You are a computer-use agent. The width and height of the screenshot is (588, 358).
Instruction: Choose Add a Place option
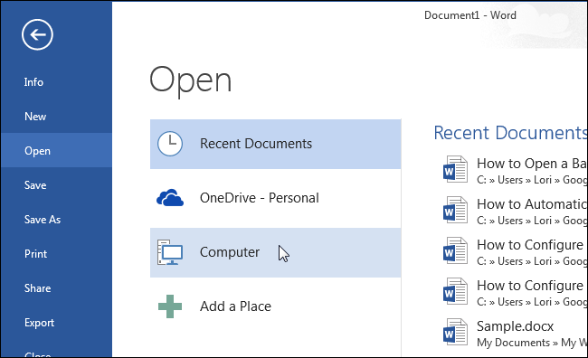pyautogui.click(x=275, y=306)
